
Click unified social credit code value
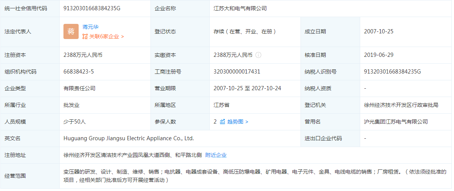92,8
